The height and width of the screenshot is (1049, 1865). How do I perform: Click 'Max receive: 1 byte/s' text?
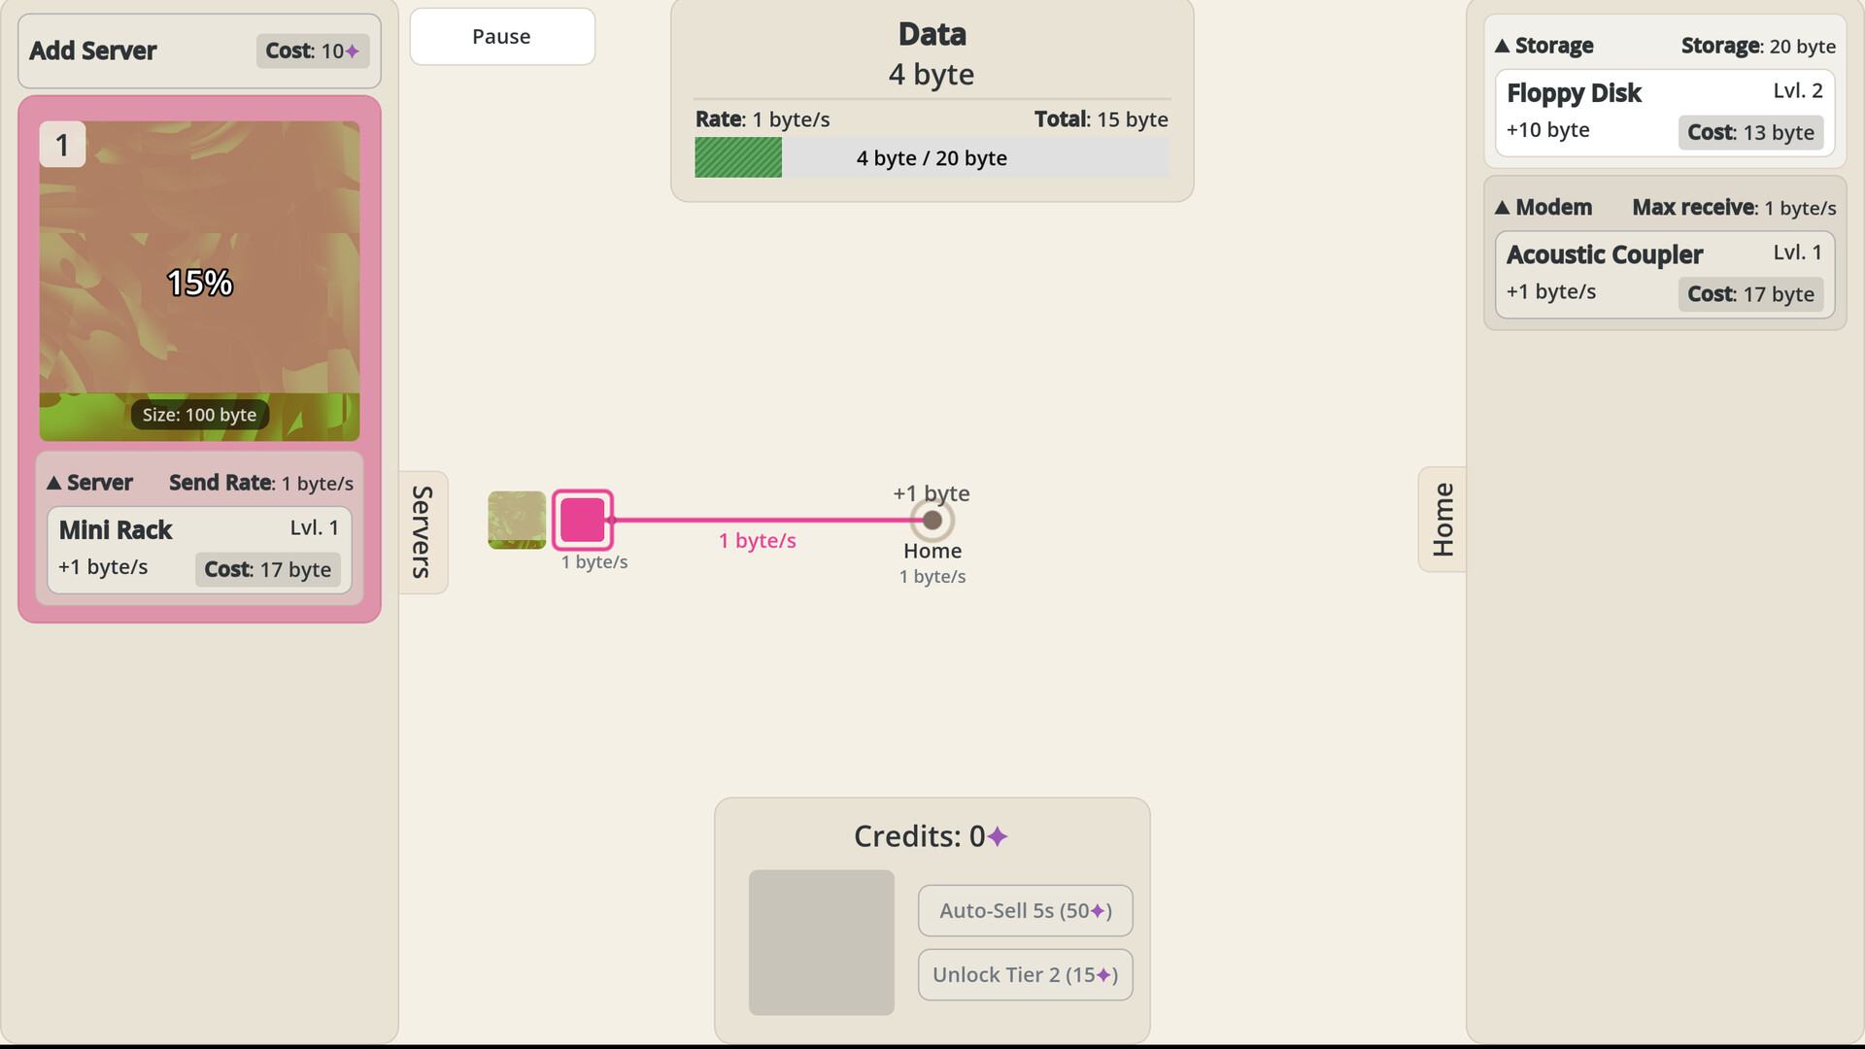coord(1734,208)
